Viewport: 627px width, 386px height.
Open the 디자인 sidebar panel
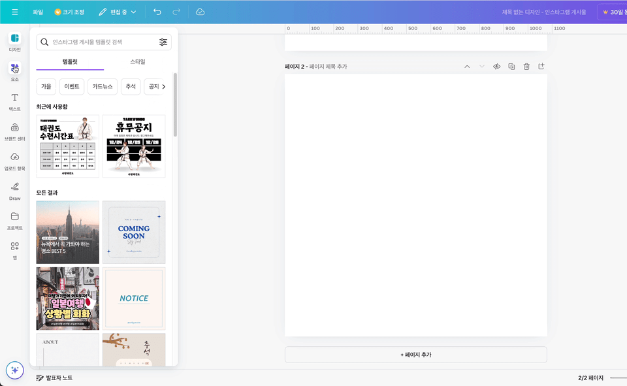tap(15, 42)
